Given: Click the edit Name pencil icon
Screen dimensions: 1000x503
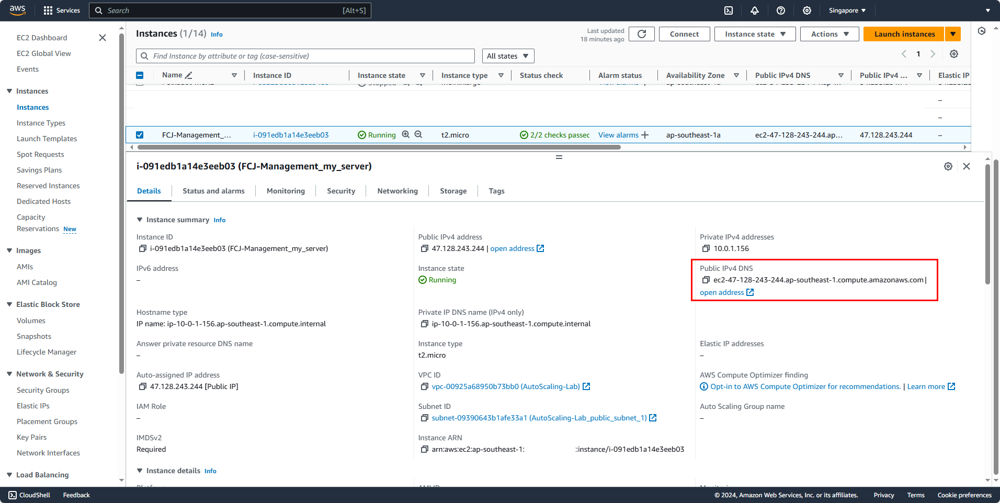Looking at the screenshot, I should pos(189,75).
